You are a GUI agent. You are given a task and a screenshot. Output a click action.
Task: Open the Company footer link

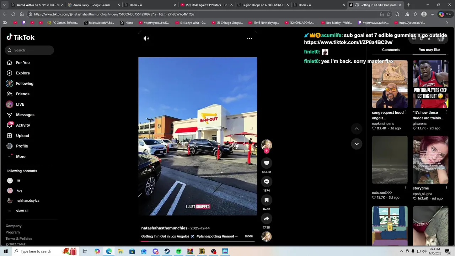(14, 226)
